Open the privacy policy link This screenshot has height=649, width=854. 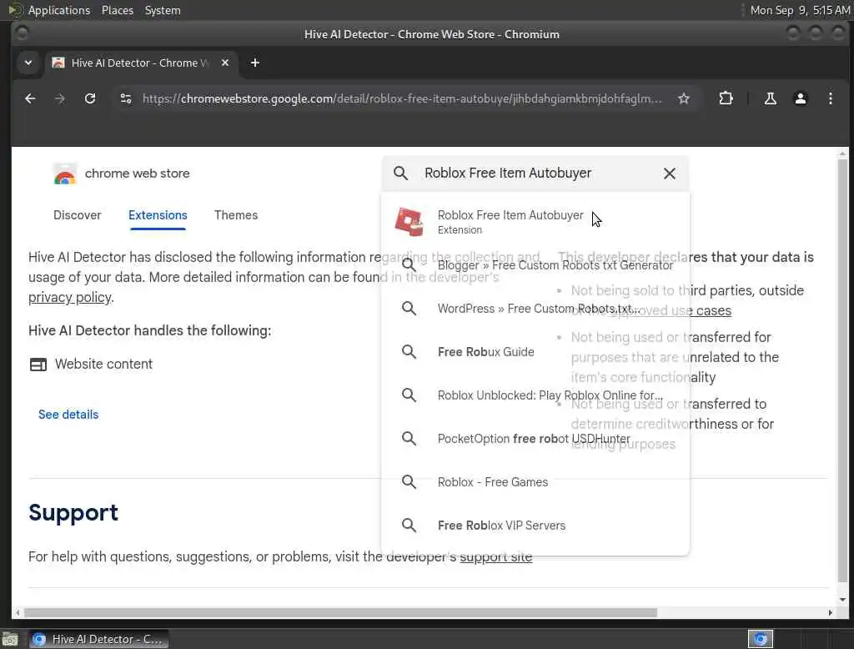coord(70,298)
